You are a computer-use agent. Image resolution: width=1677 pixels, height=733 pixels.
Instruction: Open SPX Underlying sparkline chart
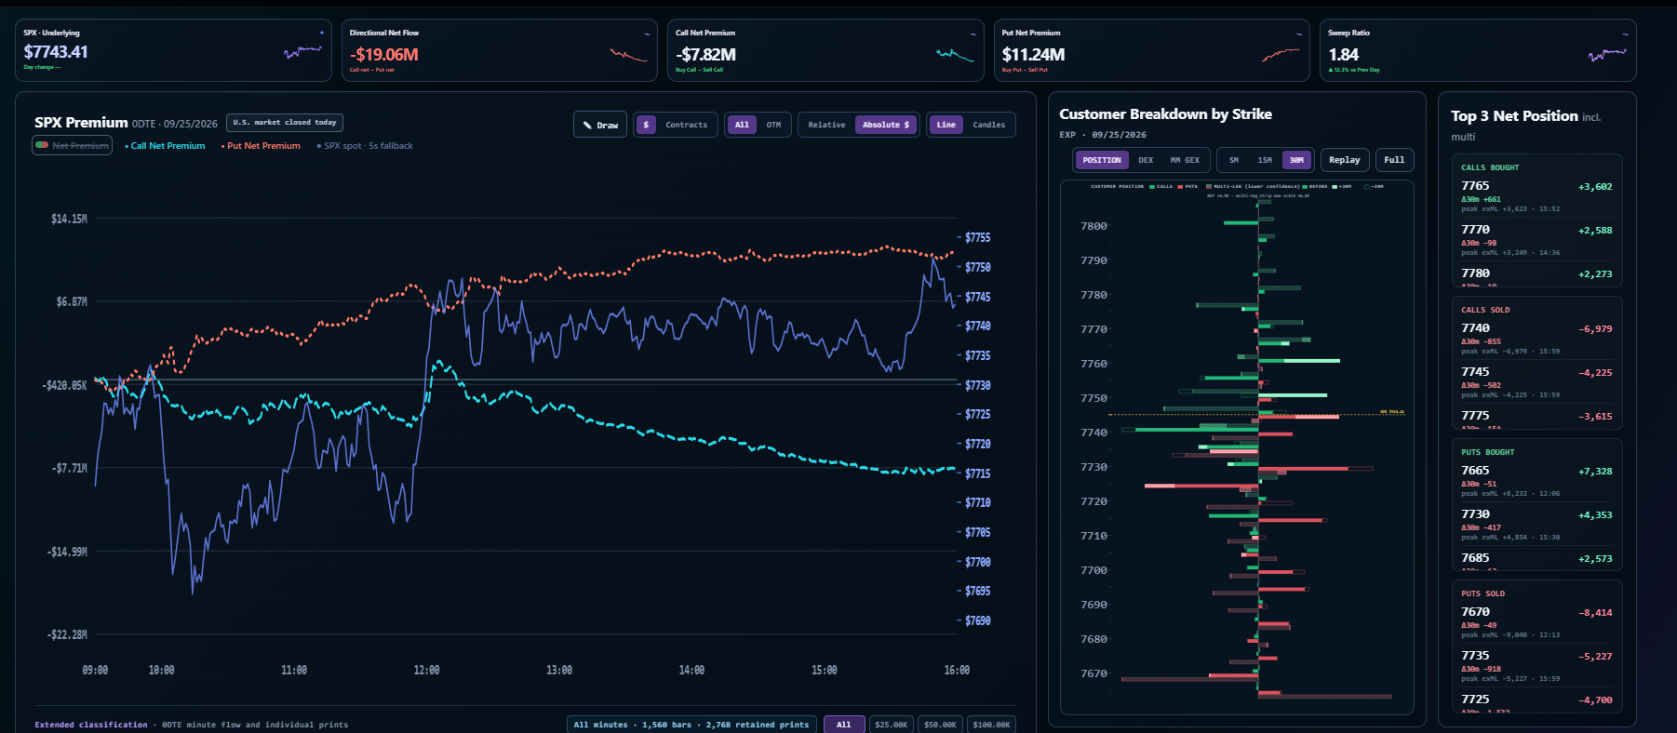click(303, 53)
